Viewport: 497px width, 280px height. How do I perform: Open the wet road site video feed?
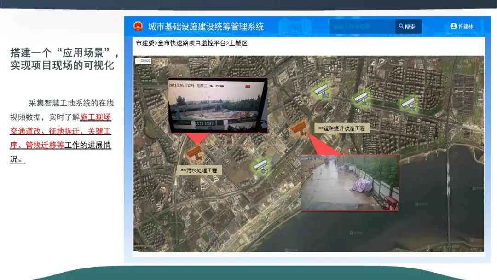click(x=350, y=182)
